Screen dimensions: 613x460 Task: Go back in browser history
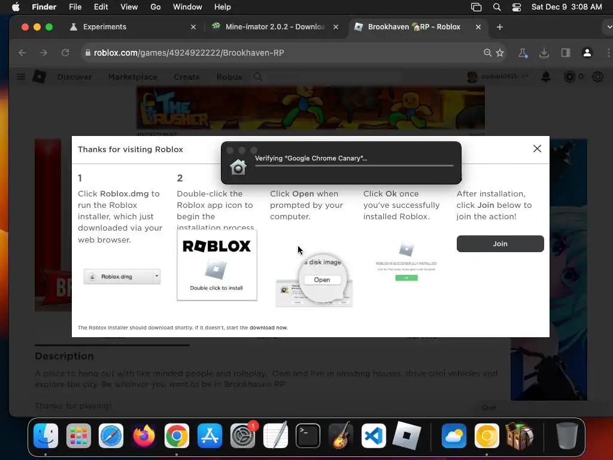(22, 53)
